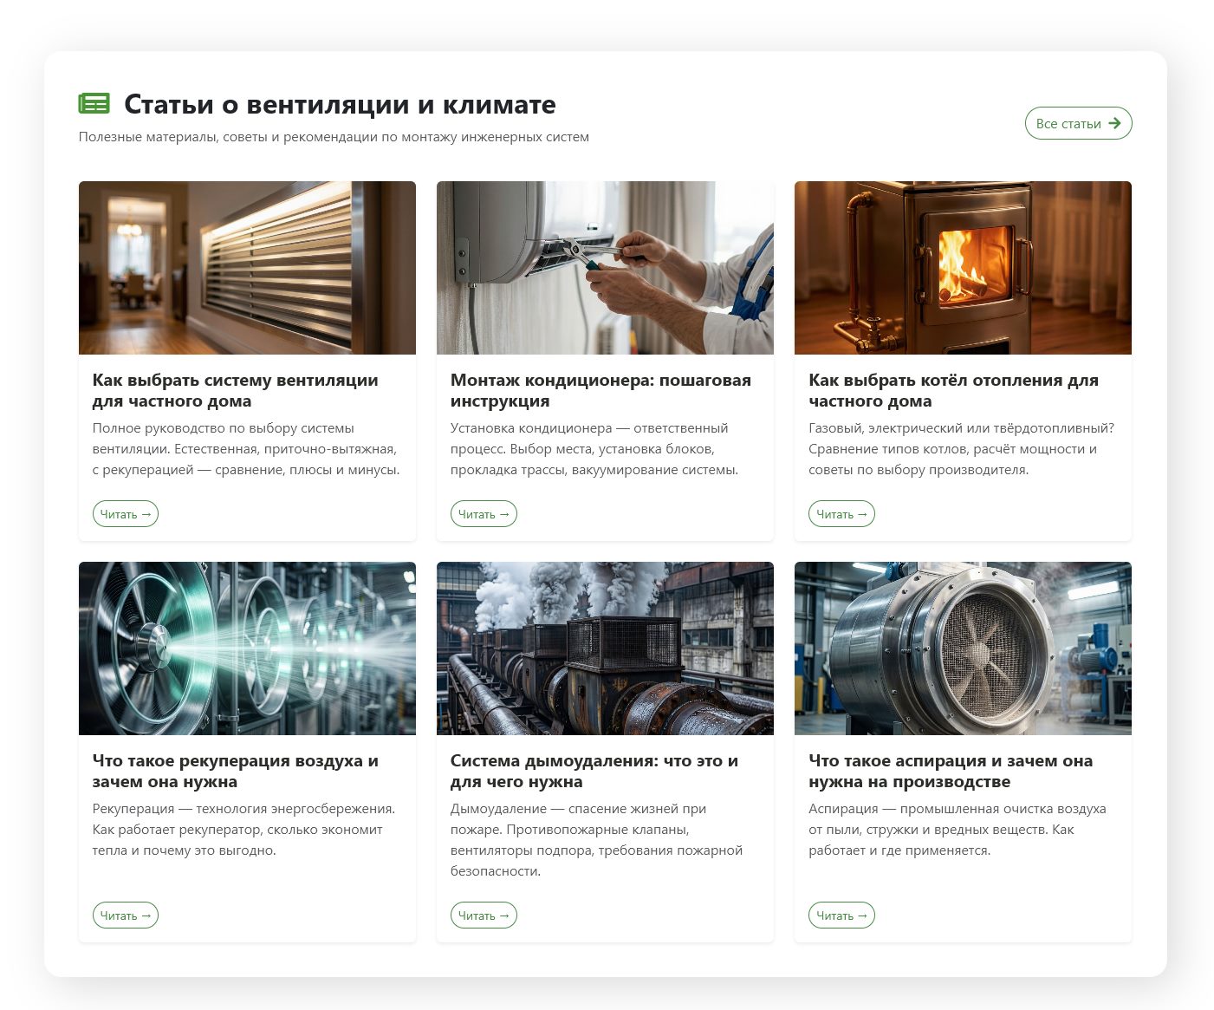The width and height of the screenshot is (1214, 1010).
Task: Open article 'Как выбрать систему вентиляции для частного дома'
Action: (x=236, y=390)
